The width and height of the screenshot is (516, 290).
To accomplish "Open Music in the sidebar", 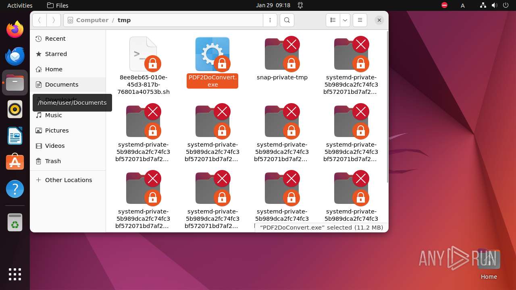I will click(x=68, y=115).
